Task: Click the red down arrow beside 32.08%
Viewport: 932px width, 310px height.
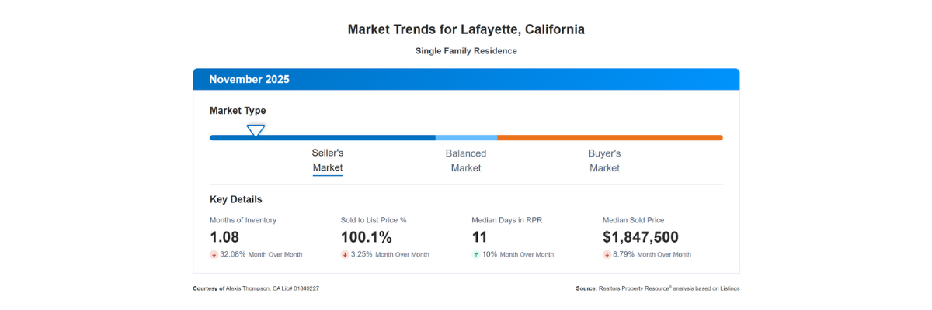Action: 214,254
